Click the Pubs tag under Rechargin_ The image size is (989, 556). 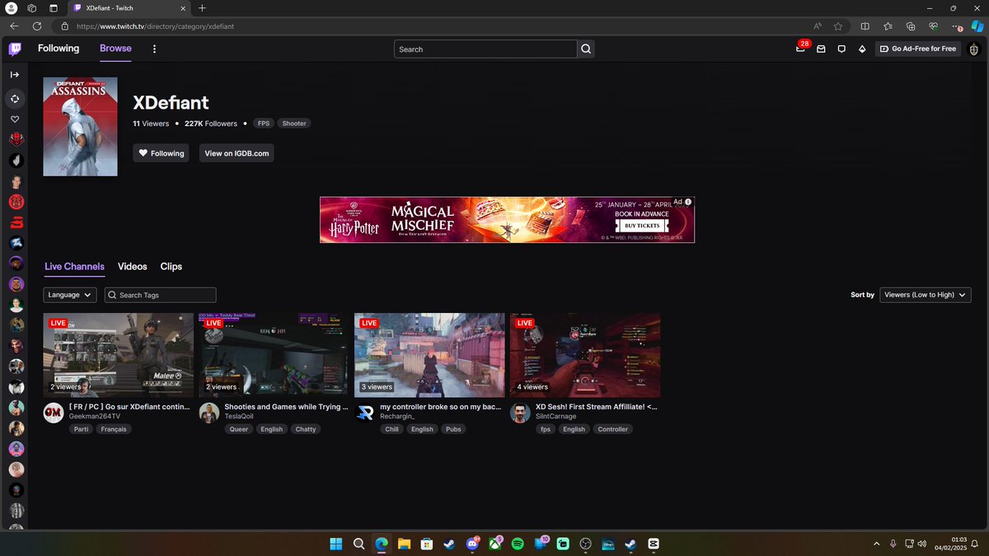point(453,429)
